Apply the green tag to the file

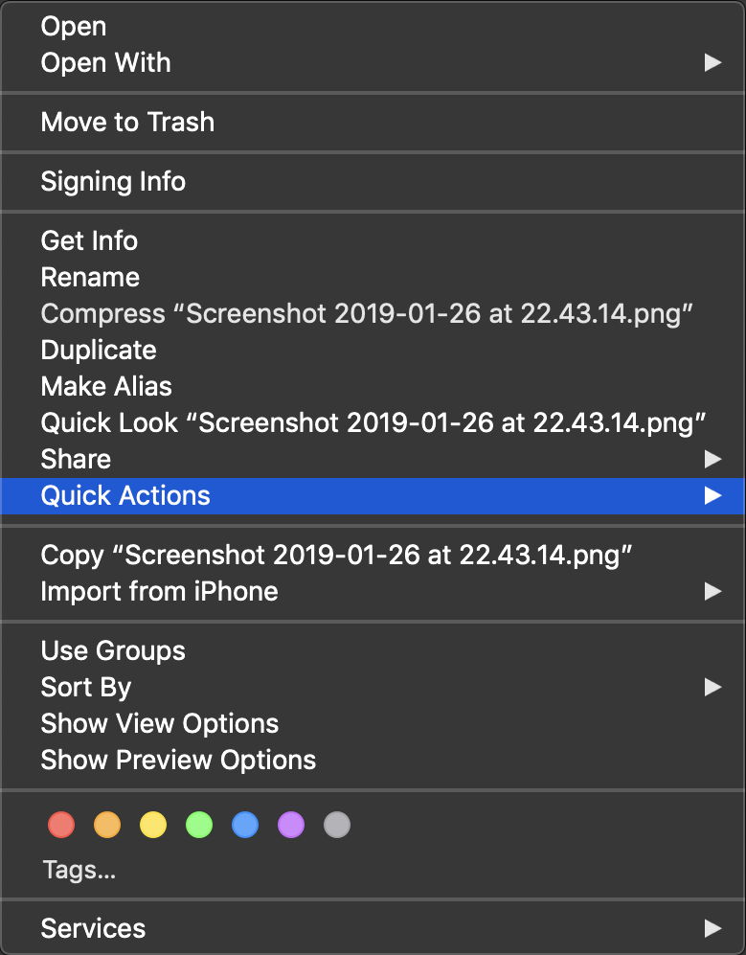[x=199, y=825]
